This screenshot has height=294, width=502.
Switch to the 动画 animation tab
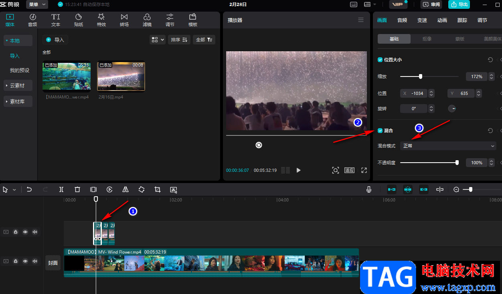click(x=442, y=20)
